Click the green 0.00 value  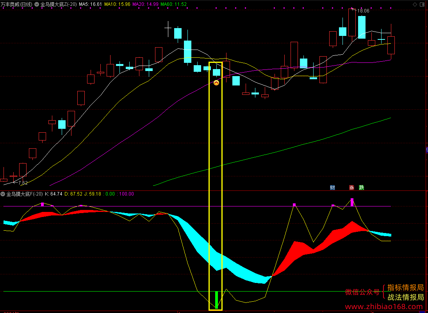[110, 194]
